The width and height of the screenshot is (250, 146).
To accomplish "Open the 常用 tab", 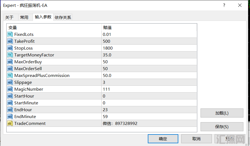I will 24,17.
